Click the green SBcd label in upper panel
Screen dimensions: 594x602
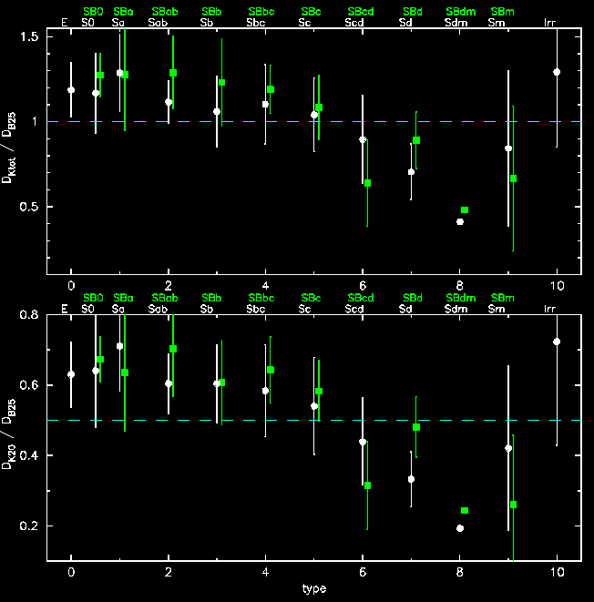pyautogui.click(x=361, y=12)
